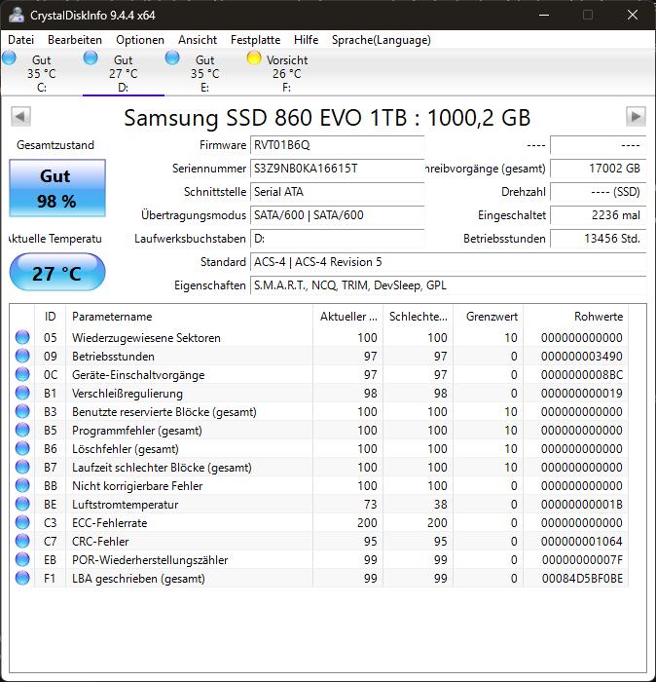Select drive D: blue status orb
The image size is (656, 682).
click(91, 57)
